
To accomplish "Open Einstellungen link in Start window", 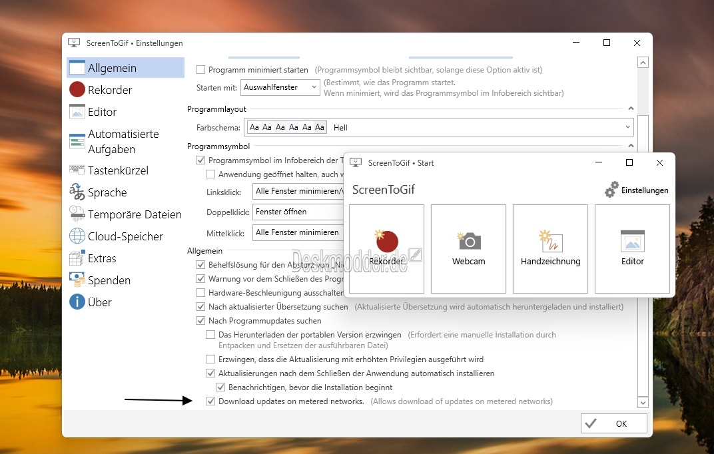I will click(x=637, y=190).
